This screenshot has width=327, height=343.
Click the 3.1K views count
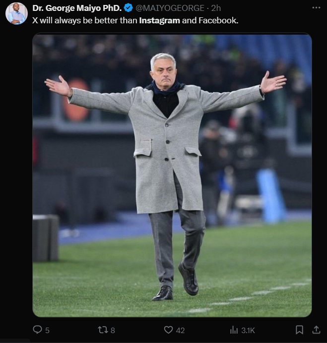(x=248, y=330)
